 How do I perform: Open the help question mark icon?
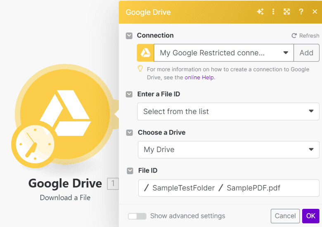[301, 12]
